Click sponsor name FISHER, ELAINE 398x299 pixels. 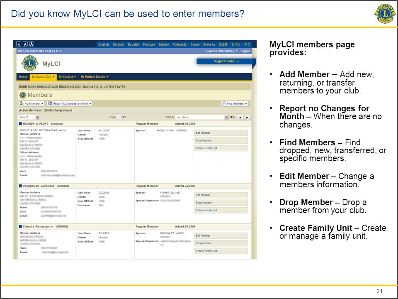[170, 192]
